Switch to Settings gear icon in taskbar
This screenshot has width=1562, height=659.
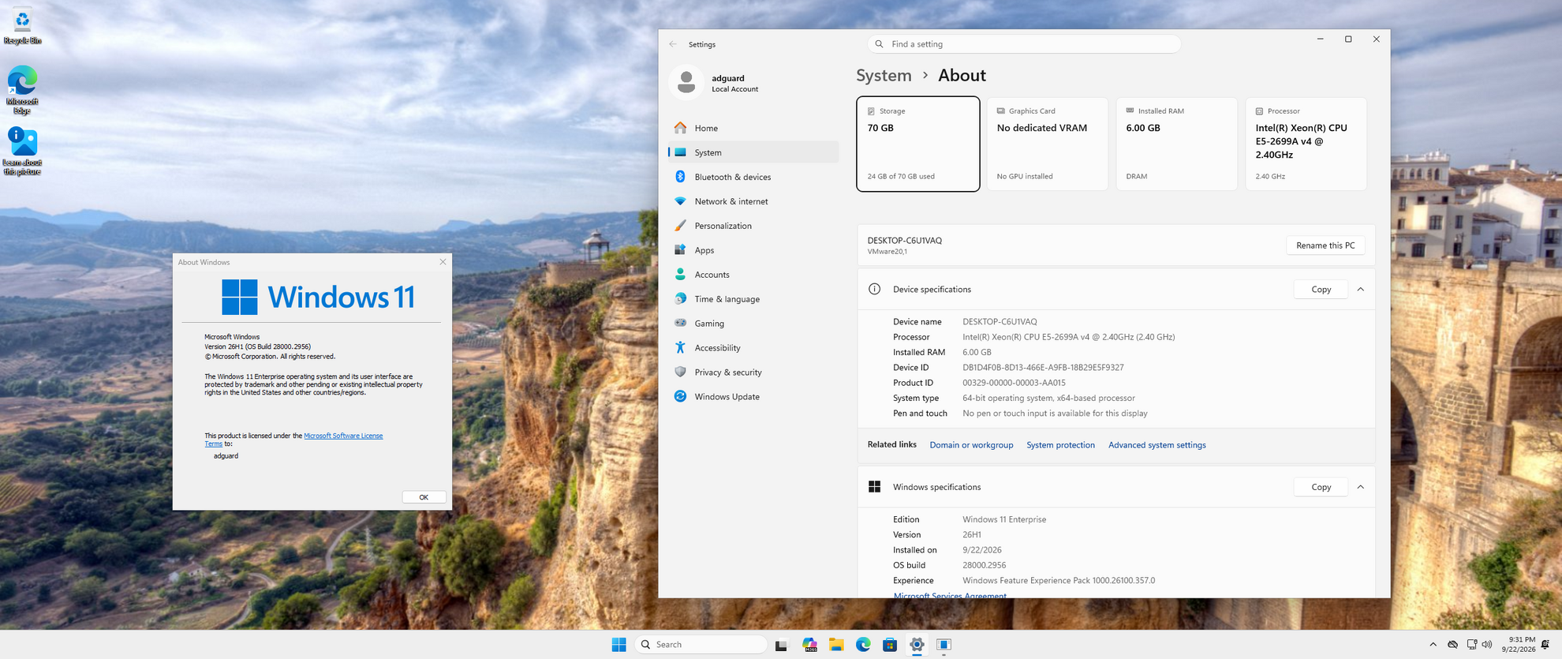point(917,645)
